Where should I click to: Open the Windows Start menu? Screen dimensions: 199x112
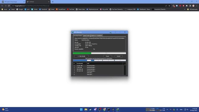click(81, 110)
